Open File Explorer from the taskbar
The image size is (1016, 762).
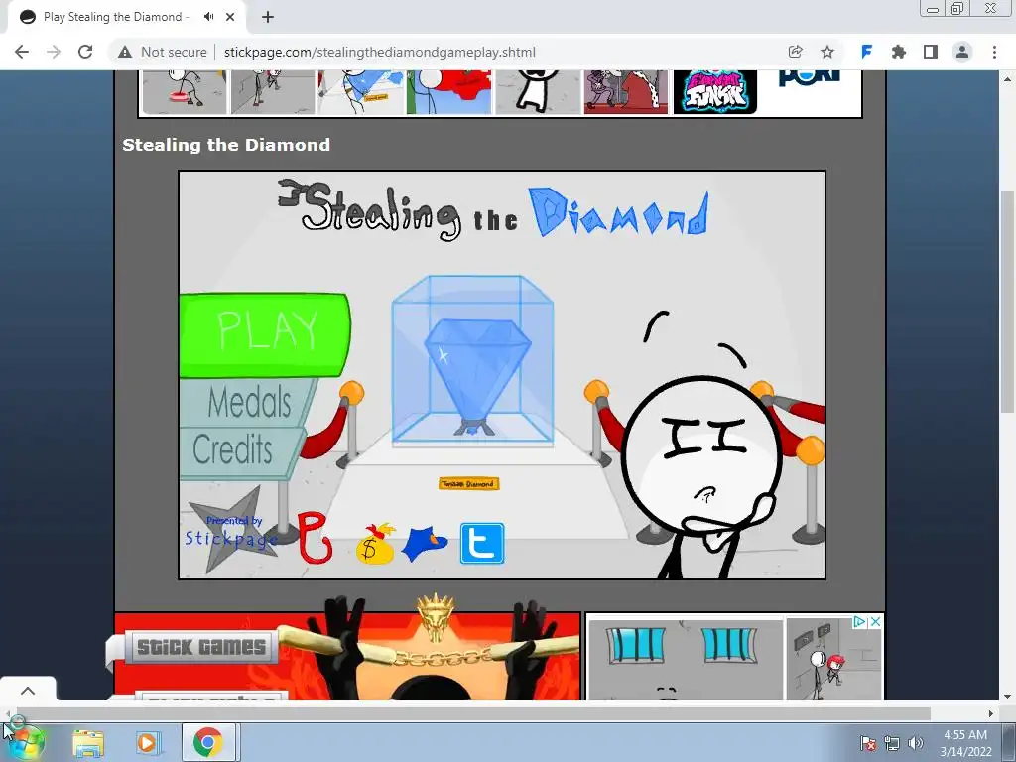(x=88, y=743)
